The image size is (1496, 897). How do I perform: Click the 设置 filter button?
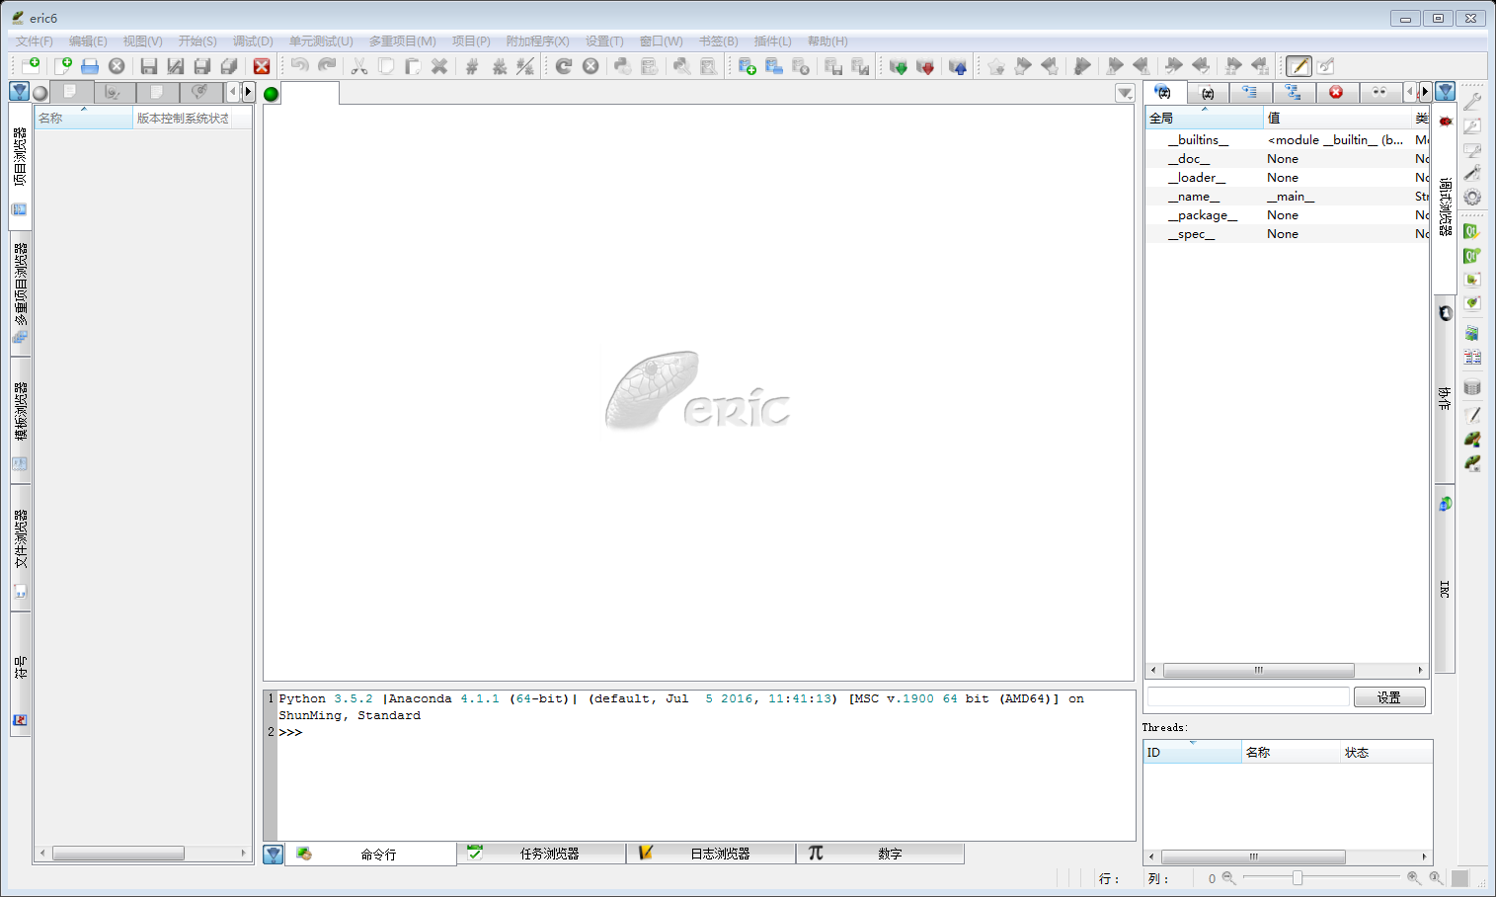point(1389,697)
